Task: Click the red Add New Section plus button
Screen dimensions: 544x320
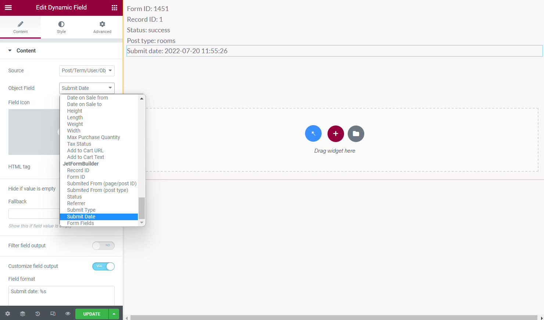Action: pos(336,134)
